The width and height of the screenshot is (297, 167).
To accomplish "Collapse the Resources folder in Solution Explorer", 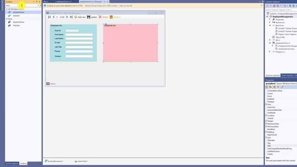I will (270, 26).
